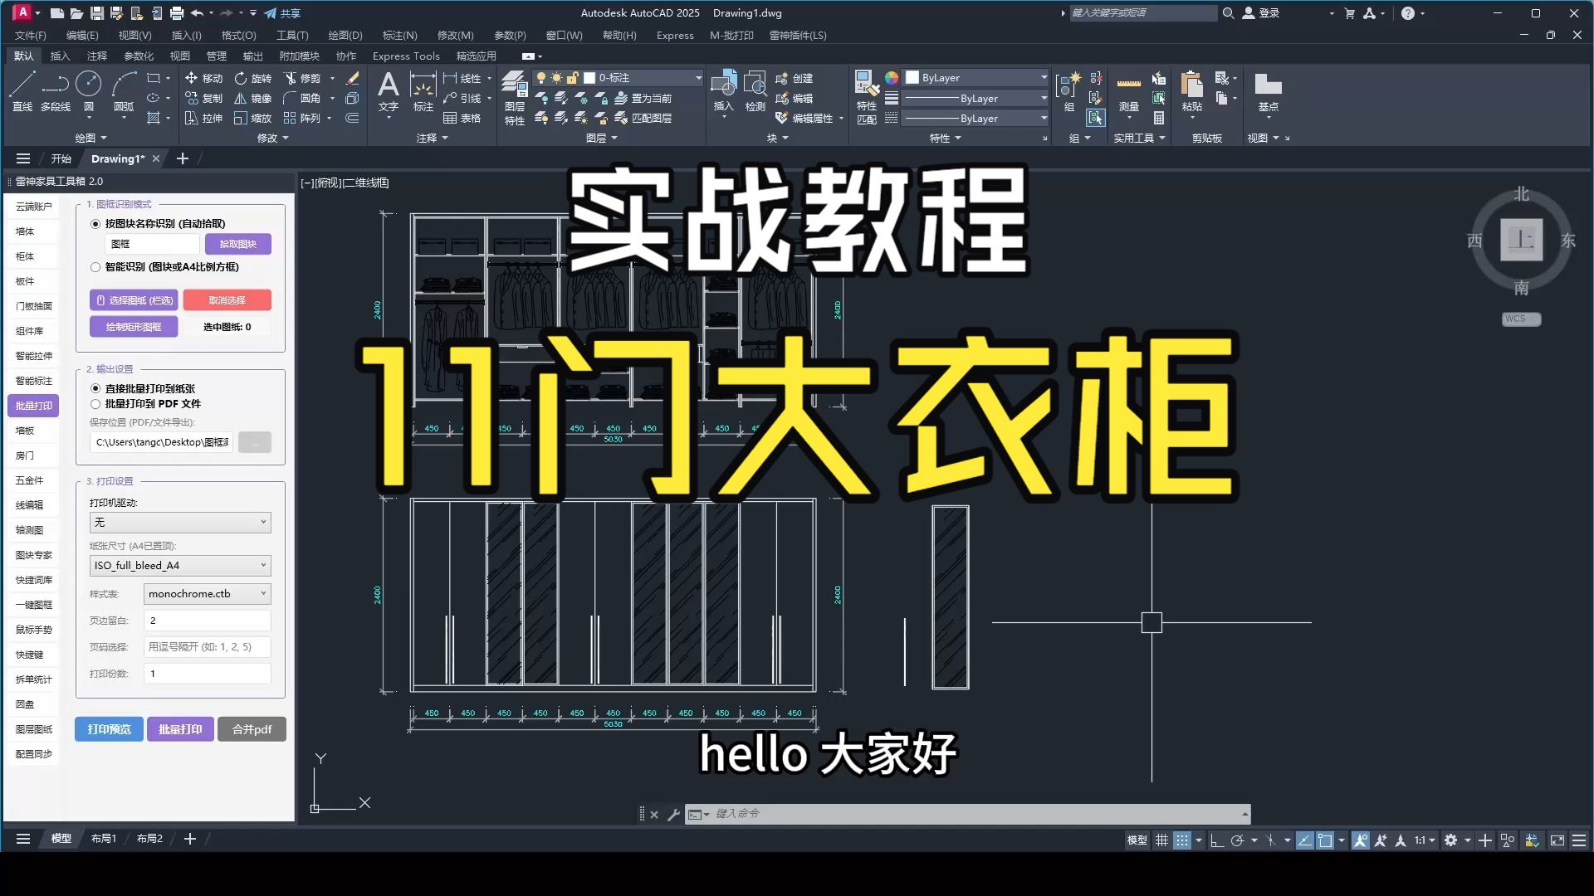Screen dimensions: 1594x896
Task: Click the 打印份数 input field
Action: coord(208,674)
